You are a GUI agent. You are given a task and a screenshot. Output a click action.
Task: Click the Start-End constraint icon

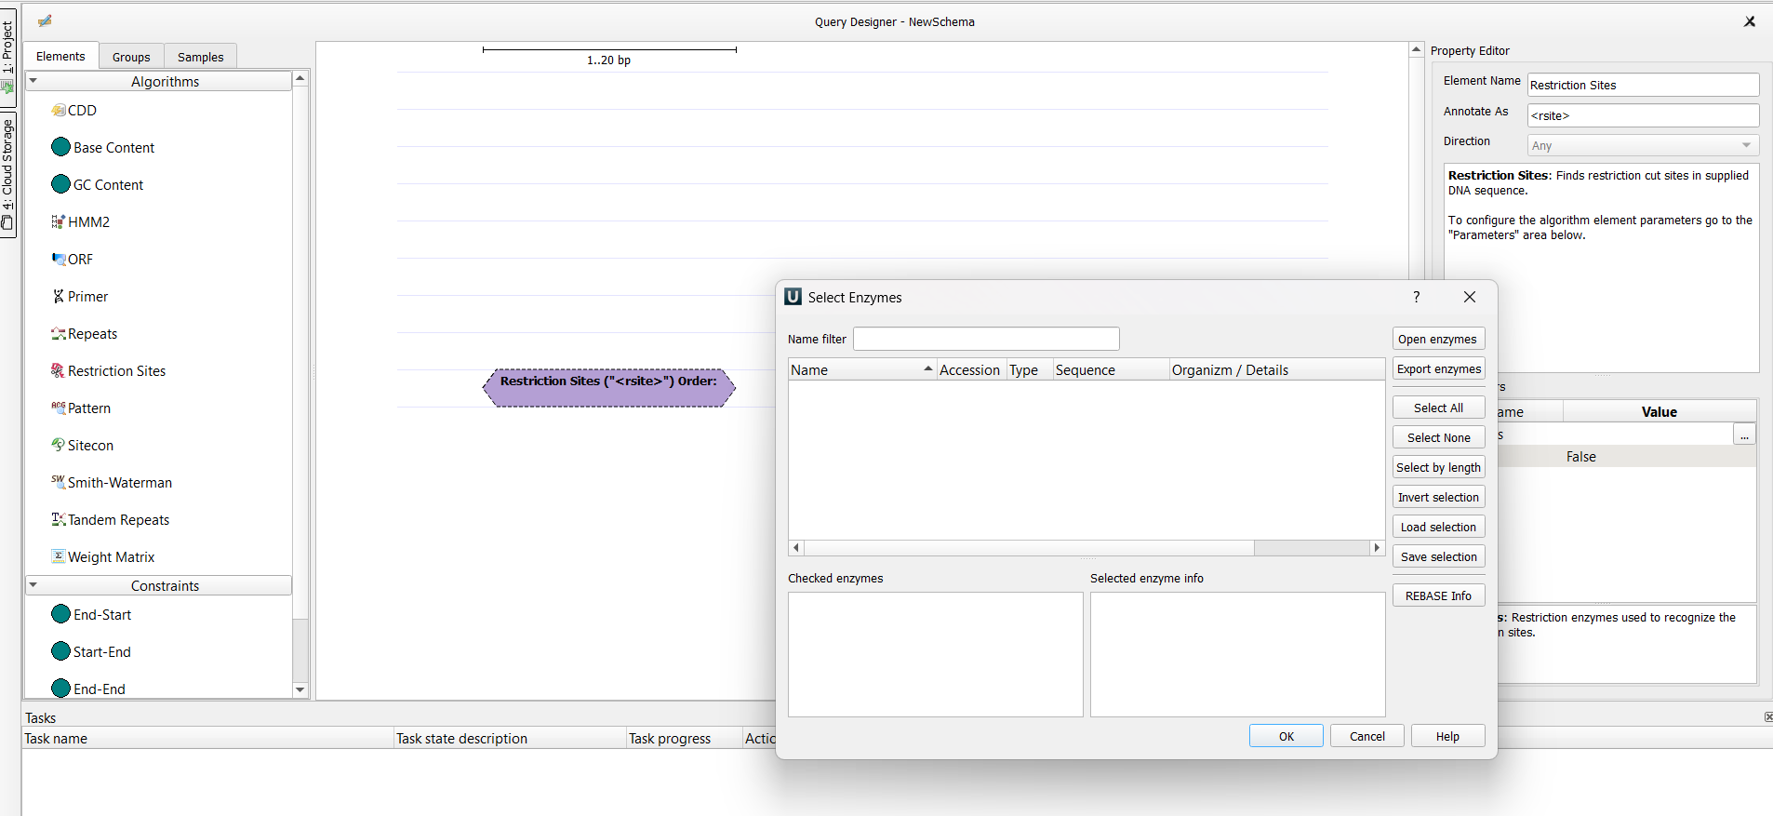tap(61, 651)
